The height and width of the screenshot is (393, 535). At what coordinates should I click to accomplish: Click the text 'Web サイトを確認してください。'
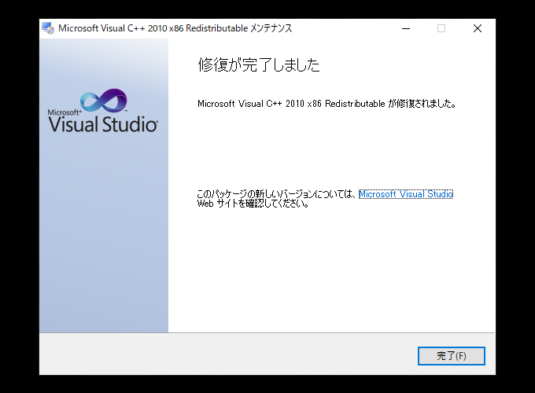(x=253, y=204)
